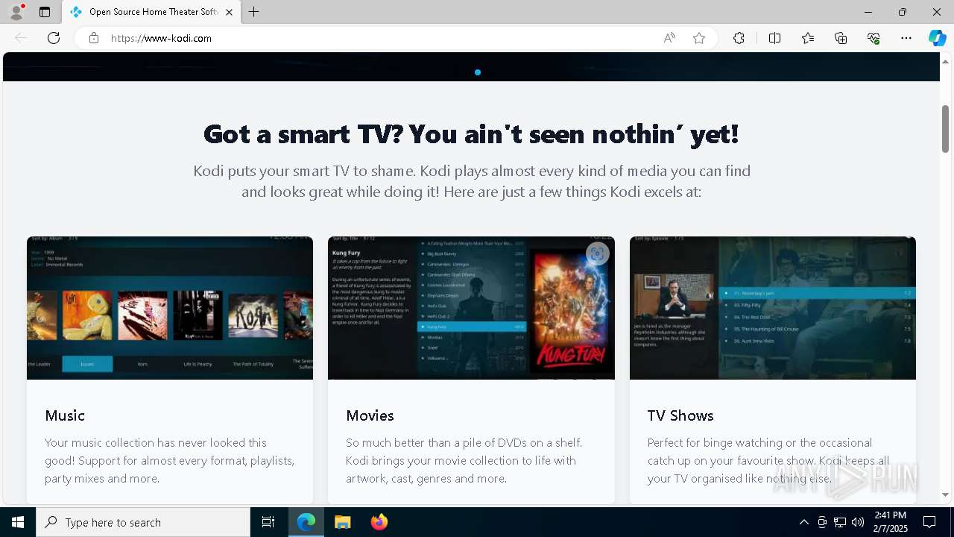This screenshot has height=537, width=954.
Task: Click the scrollbar up arrow
Action: (x=946, y=61)
